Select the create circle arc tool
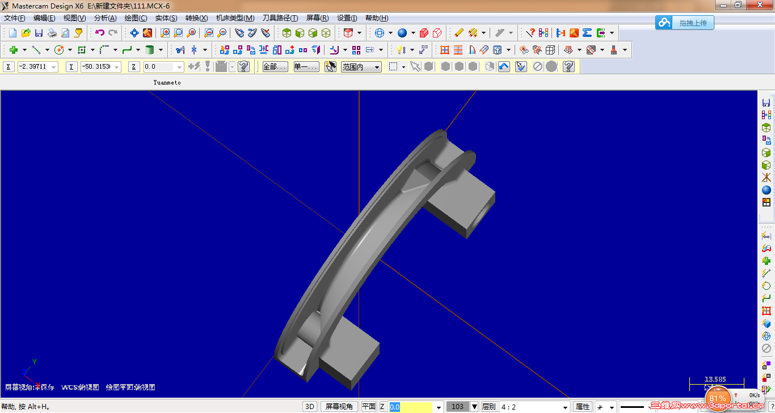The image size is (775, 413). (59, 50)
